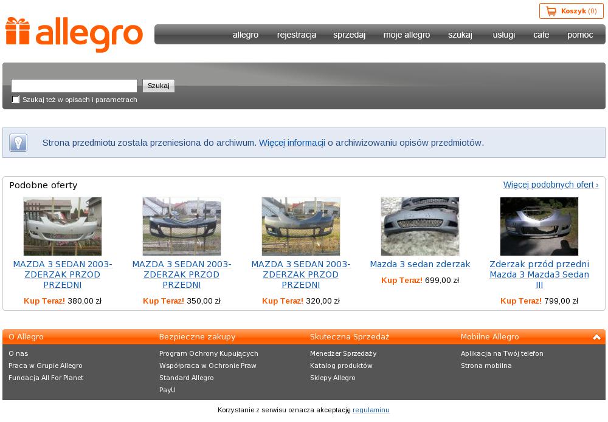Open the Mazda 3 sedan zderzak thumbnail

pyautogui.click(x=420, y=226)
